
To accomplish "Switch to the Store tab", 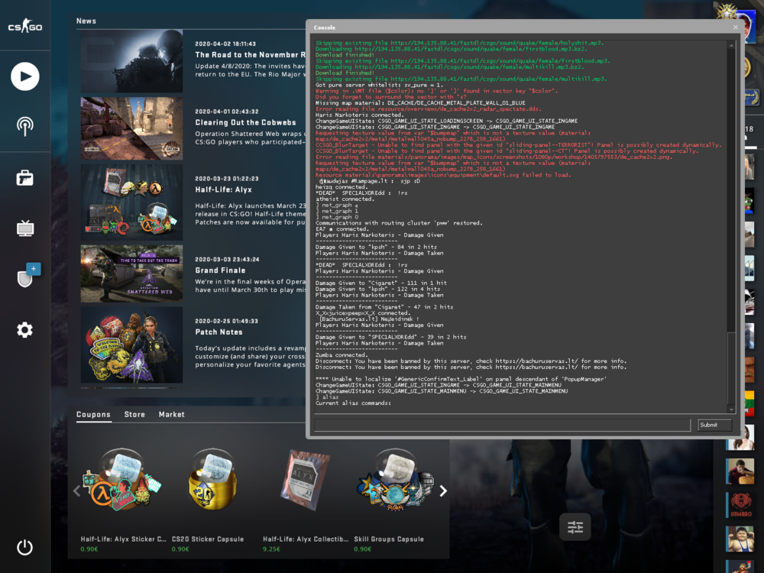I will [x=134, y=415].
